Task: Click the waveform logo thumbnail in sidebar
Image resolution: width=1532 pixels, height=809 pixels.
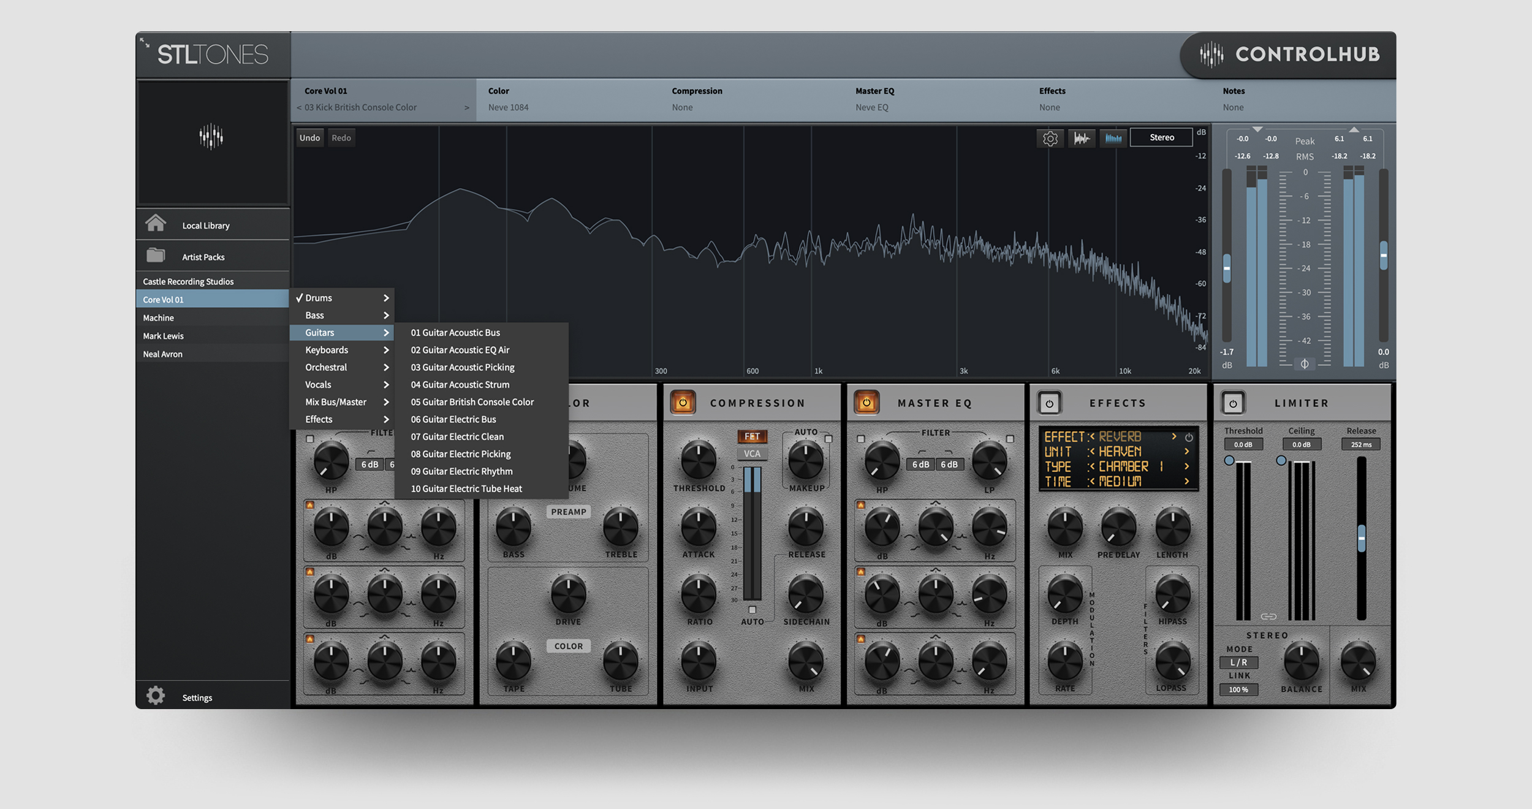Action: click(211, 136)
